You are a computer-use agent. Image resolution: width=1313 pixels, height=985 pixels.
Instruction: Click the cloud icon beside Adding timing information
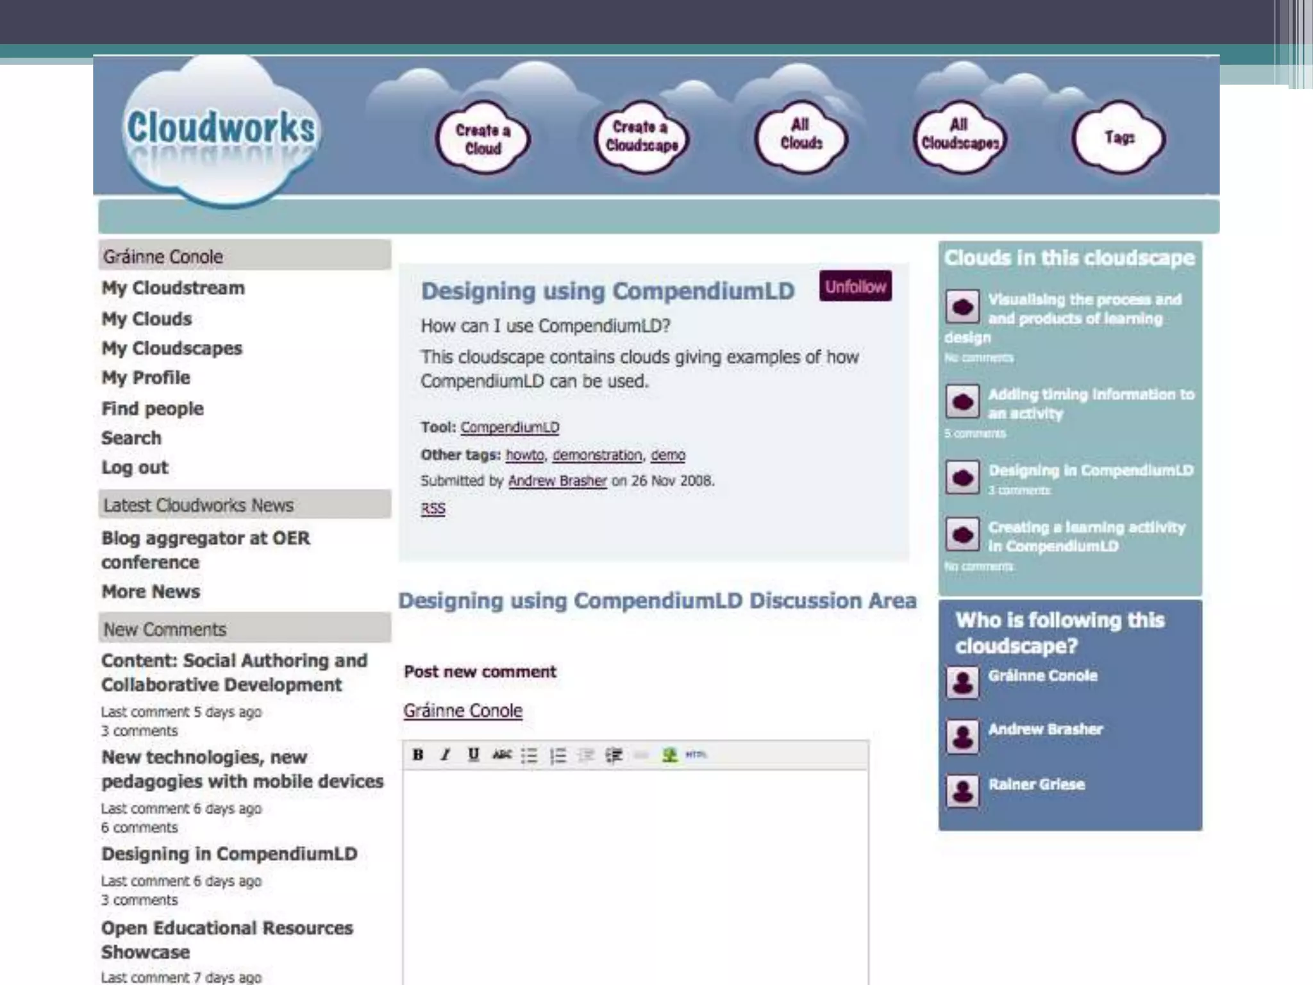point(962,402)
